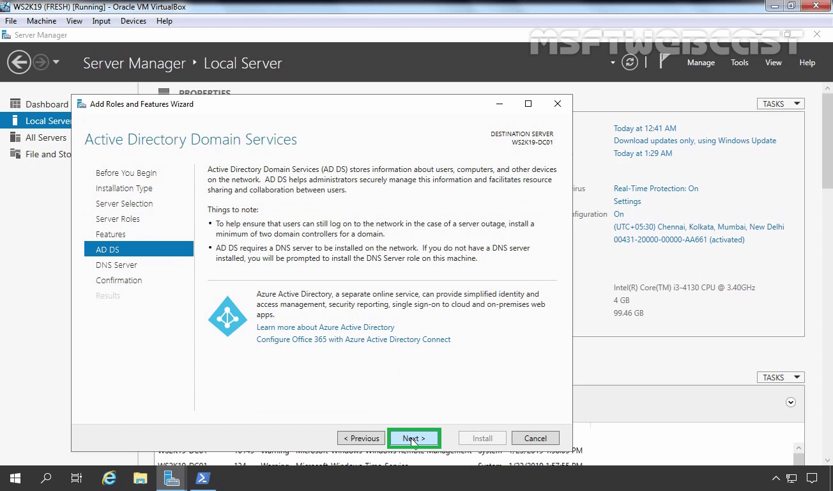The image size is (833, 491).
Task: Open VirtualBox Machine menu
Action: [42, 21]
